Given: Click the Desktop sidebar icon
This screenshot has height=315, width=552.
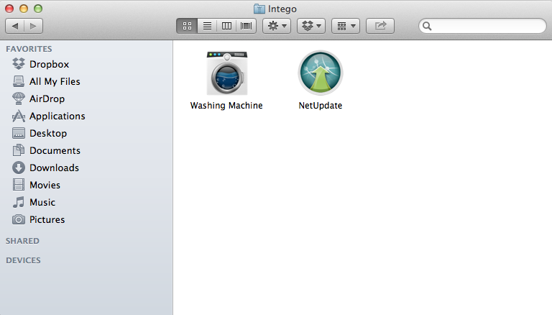Looking at the screenshot, I should 19,133.
